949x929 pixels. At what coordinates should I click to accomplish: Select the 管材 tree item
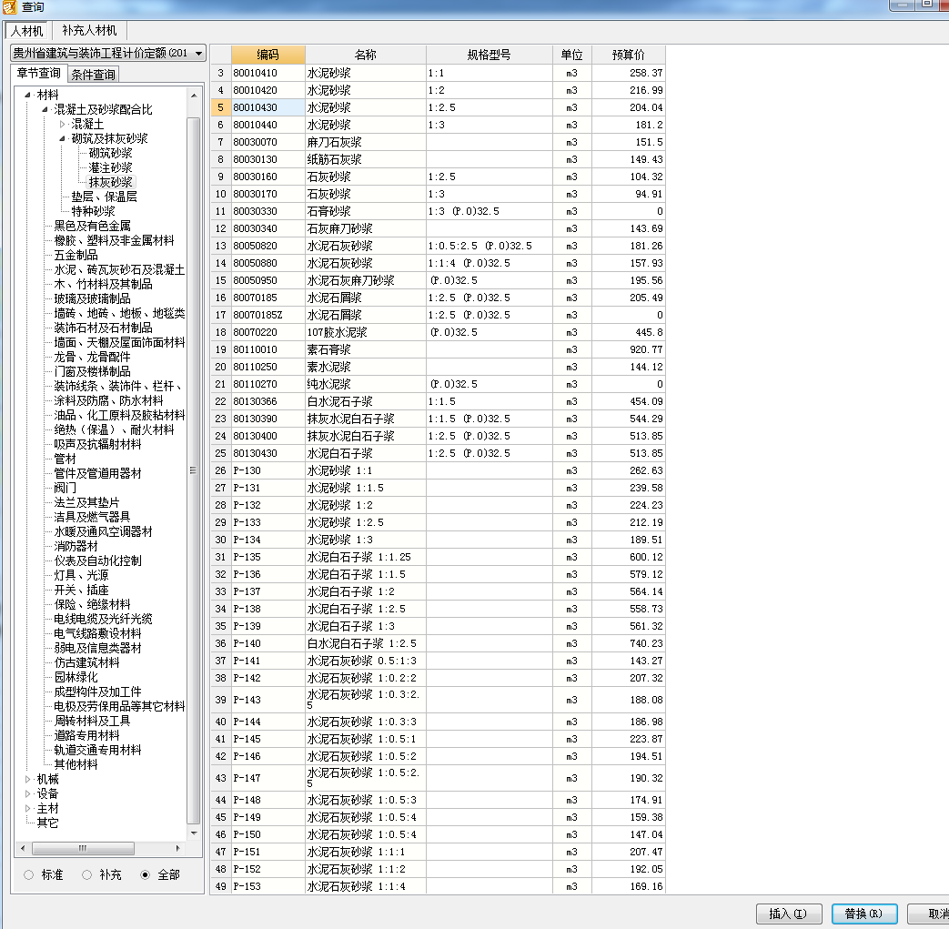coord(65,459)
